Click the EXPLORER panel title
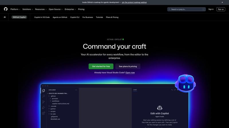Image resolution: width=229 pixels, height=128 pixels. (52, 90)
